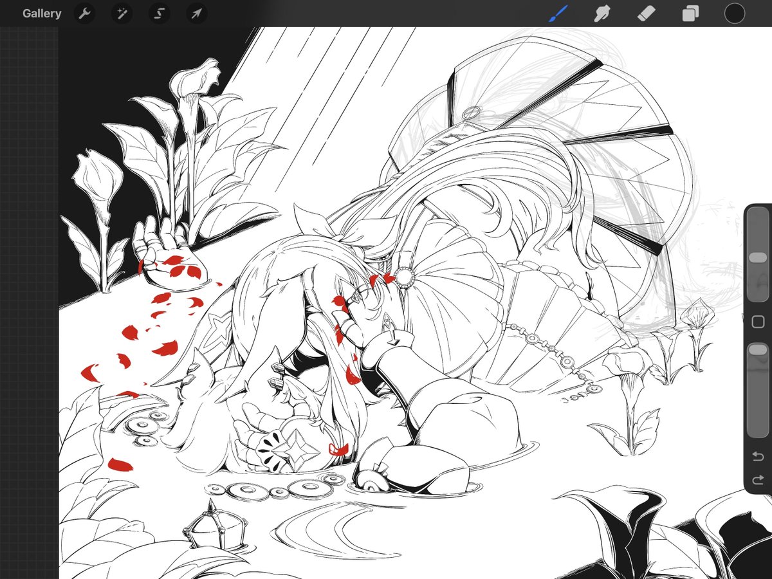The height and width of the screenshot is (579, 772).
Task: Undo the last stroke
Action: [758, 457]
